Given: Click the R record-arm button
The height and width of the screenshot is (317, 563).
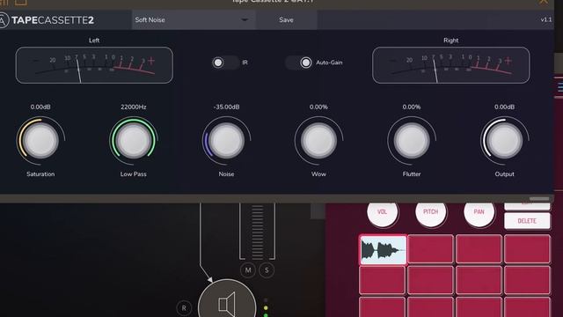Looking at the screenshot, I should [x=184, y=308].
